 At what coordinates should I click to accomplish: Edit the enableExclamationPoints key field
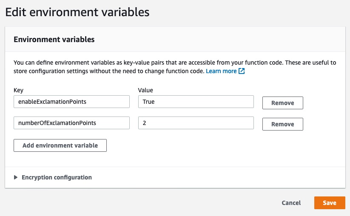[71, 102]
